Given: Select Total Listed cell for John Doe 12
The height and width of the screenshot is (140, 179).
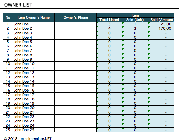Looking at the screenshot, I should click(109, 73).
